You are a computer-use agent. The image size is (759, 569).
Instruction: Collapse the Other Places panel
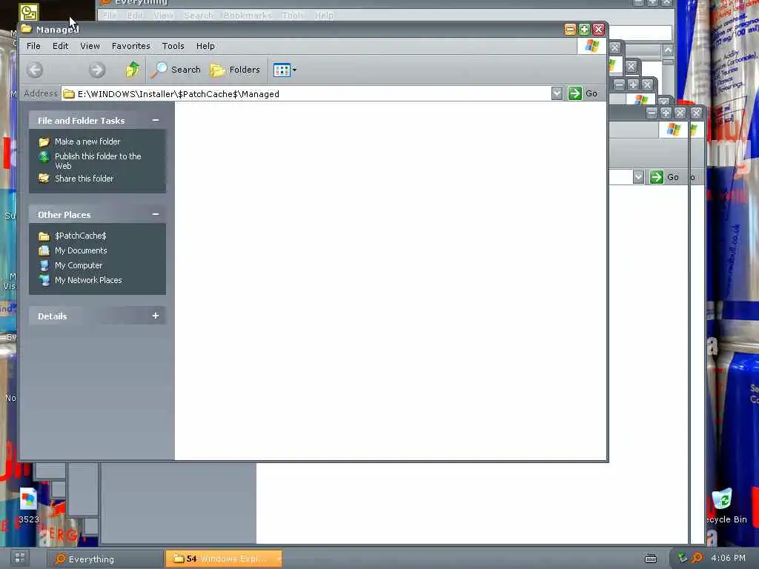156,214
